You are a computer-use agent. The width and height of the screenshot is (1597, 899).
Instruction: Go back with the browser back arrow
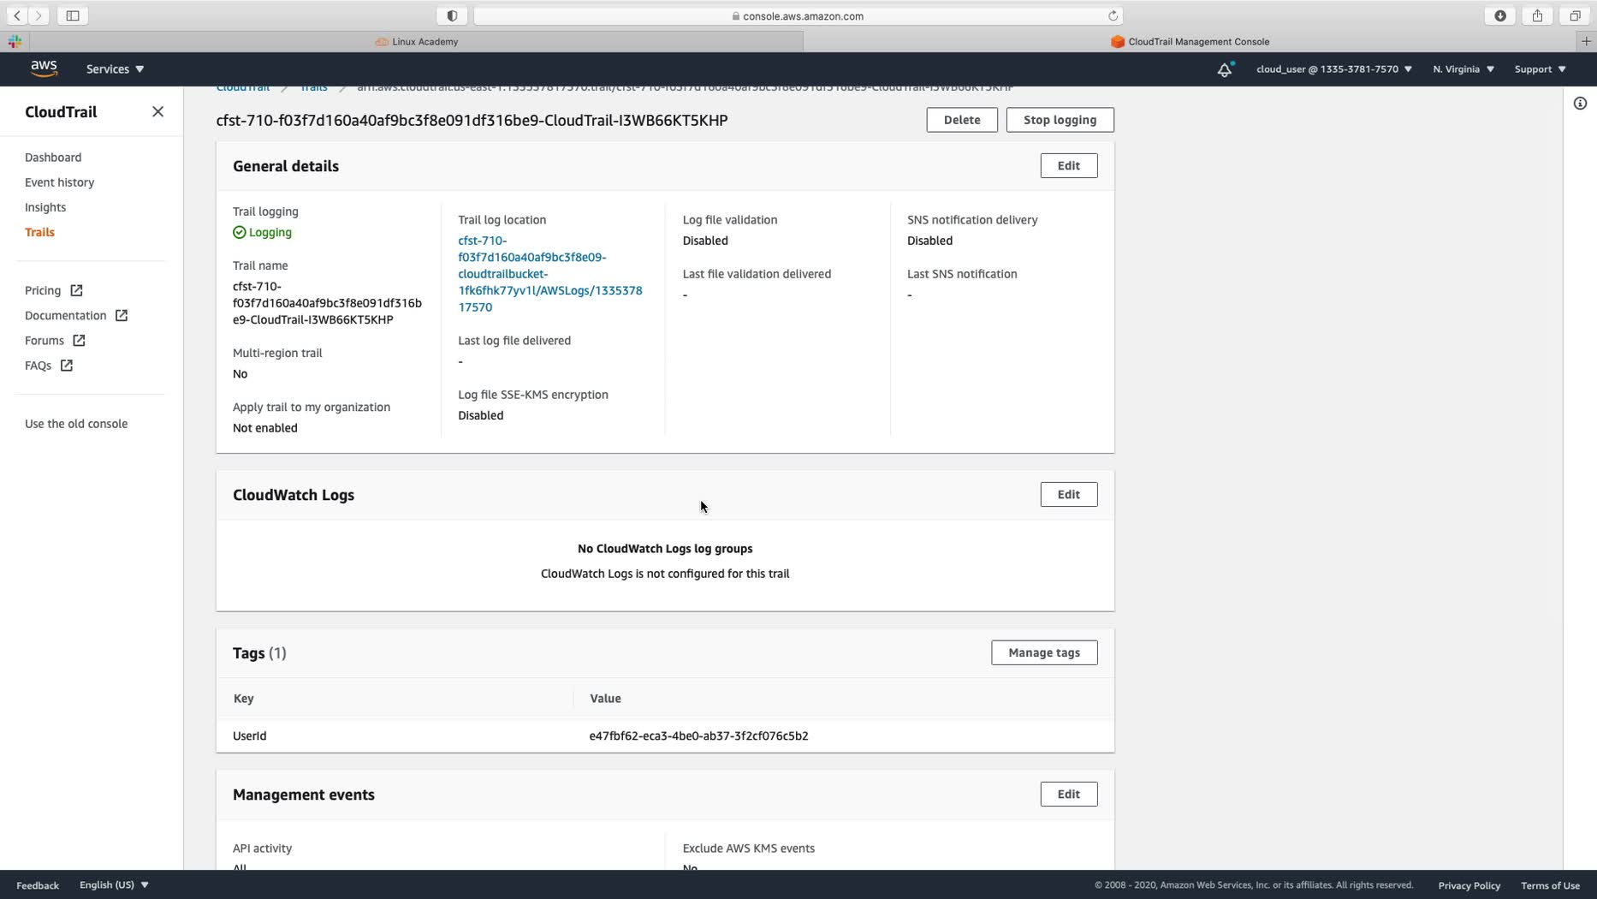pyautogui.click(x=17, y=15)
